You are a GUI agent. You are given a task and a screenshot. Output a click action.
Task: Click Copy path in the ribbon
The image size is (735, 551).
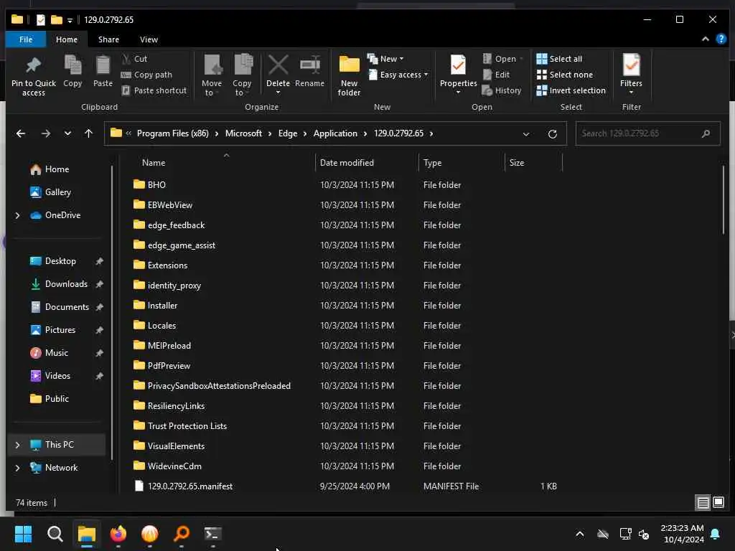click(x=146, y=75)
